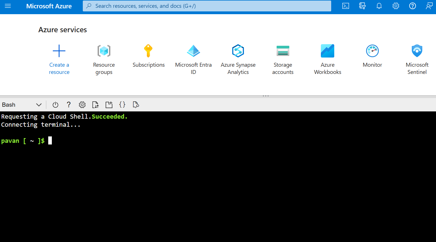Expand the Bash shell type dropdown

click(22, 105)
